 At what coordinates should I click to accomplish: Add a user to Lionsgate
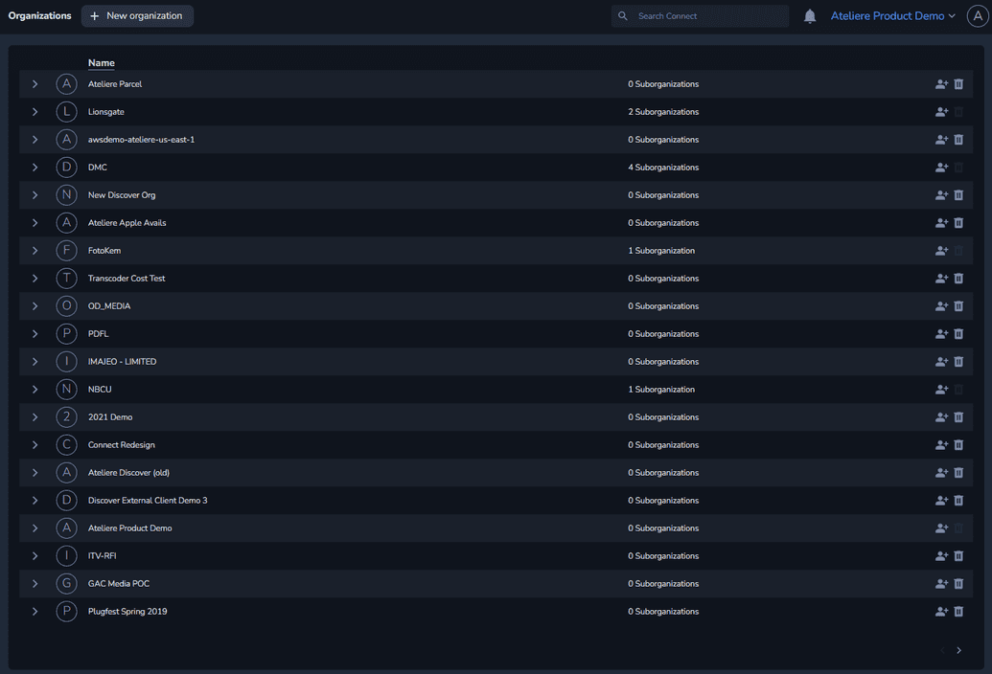[941, 112]
